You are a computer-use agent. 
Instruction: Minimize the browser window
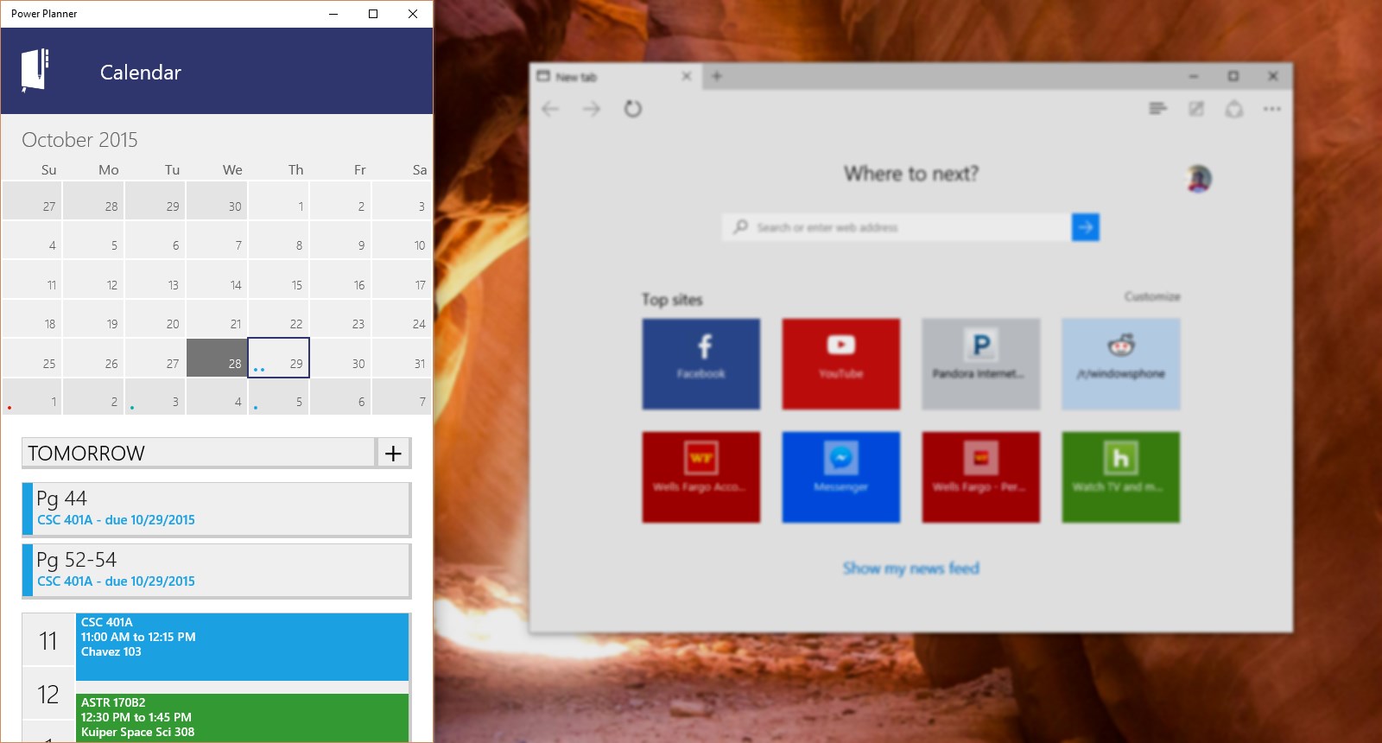coord(1194,76)
